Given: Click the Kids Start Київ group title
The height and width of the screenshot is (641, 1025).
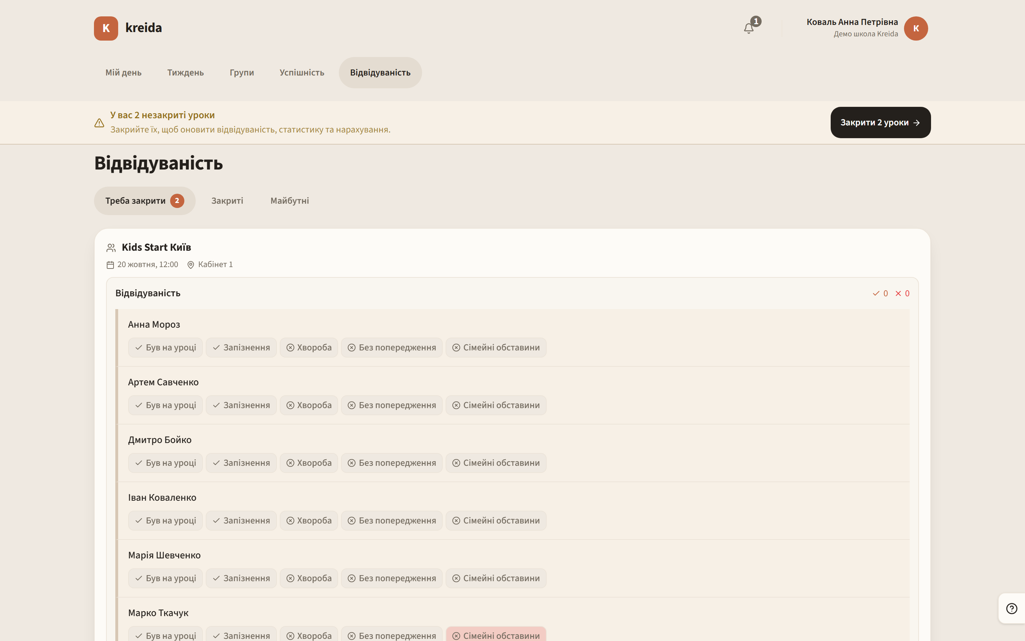Looking at the screenshot, I should [156, 247].
